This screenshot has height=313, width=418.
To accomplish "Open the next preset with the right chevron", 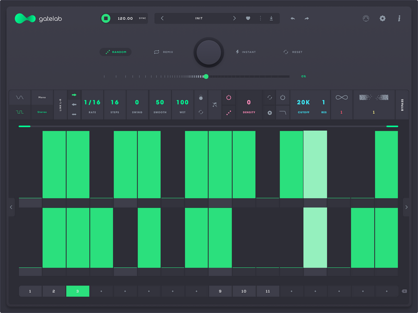I will coord(235,18).
